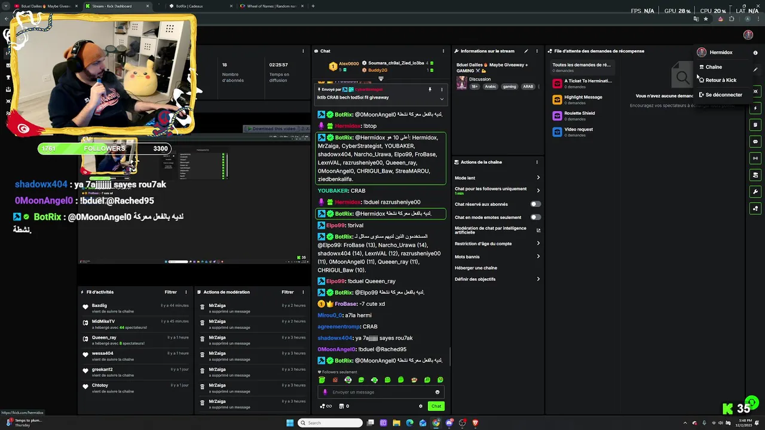765x430 pixels.
Task: Select Retour à Kick menu item
Action: 717,80
